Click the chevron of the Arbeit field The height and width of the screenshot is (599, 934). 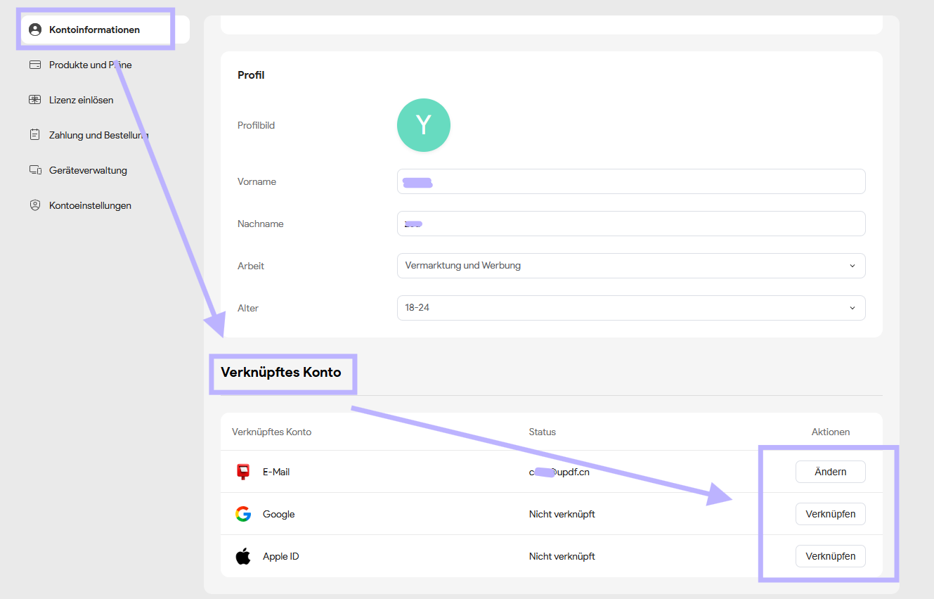(x=852, y=266)
